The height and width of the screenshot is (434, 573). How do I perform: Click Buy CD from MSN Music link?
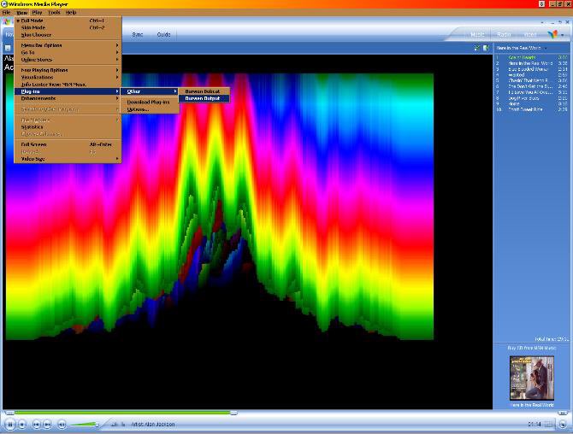coord(532,348)
